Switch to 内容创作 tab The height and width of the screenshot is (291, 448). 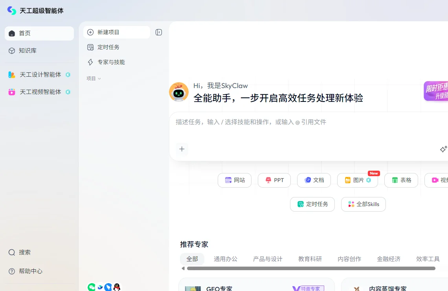click(349, 259)
